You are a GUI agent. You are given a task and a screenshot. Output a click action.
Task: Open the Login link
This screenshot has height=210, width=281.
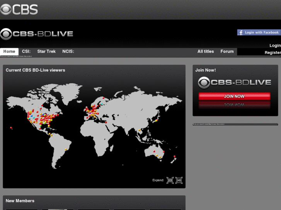275,45
